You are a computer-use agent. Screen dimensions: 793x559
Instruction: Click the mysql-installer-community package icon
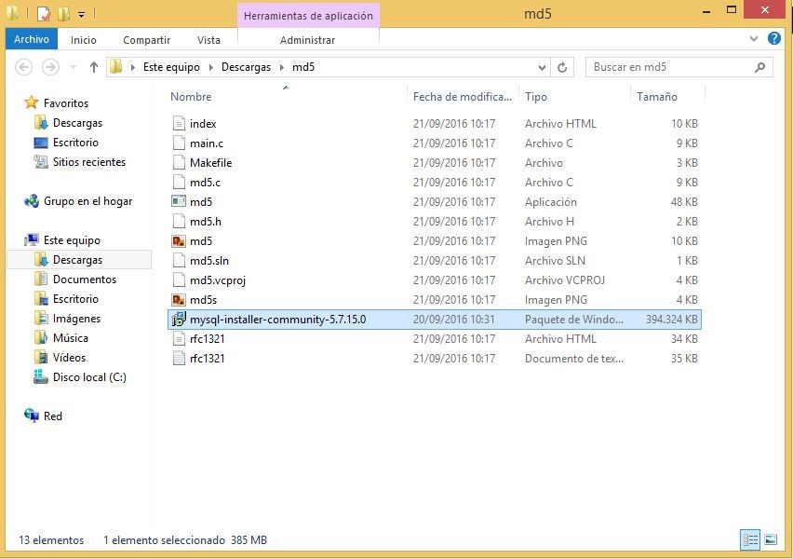(x=179, y=320)
